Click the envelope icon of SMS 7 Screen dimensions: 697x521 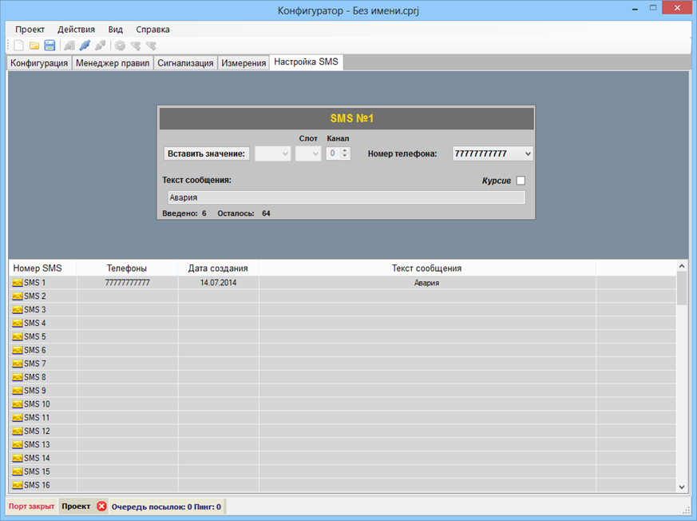(18, 364)
